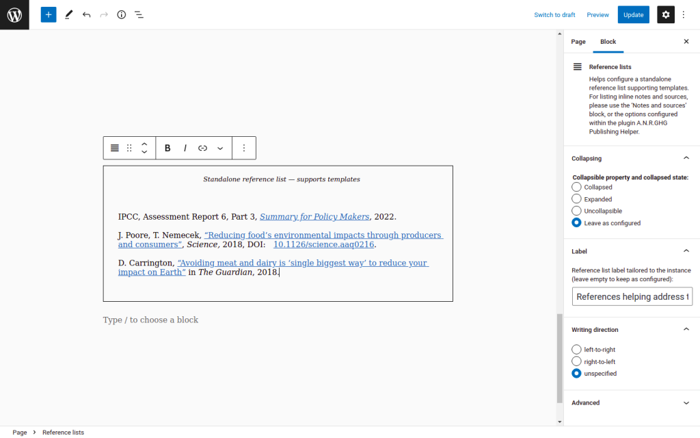
Task: Open document Details info icon
Action: (x=122, y=15)
